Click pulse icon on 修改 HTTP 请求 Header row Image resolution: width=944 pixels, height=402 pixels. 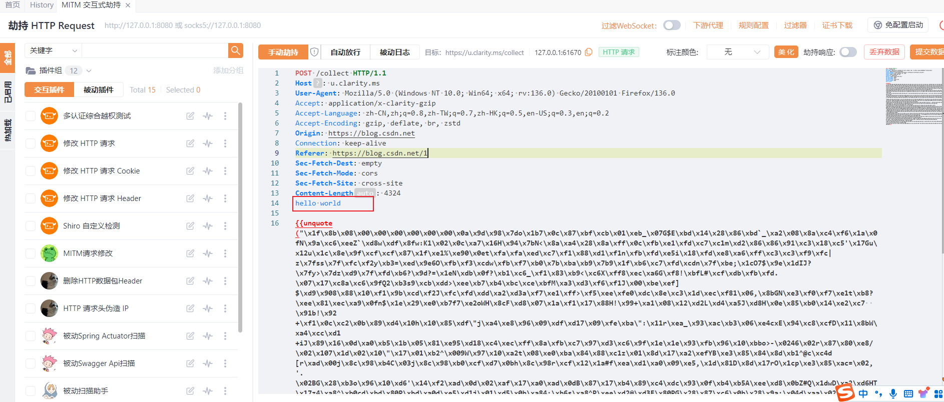pos(208,198)
